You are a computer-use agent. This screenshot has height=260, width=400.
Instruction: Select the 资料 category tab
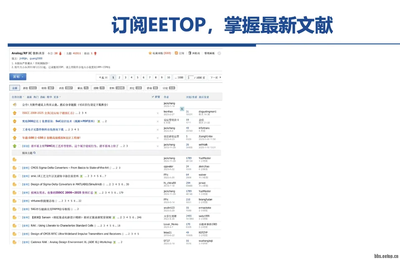coord(117,88)
